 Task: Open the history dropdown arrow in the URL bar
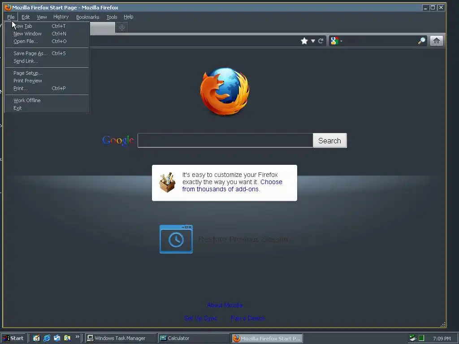click(x=313, y=41)
